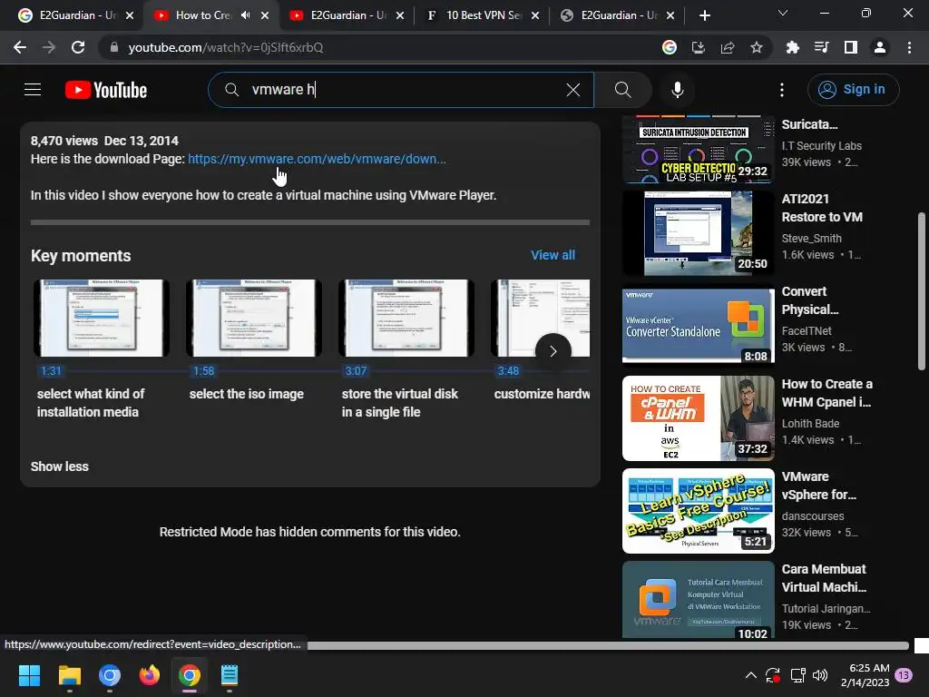Screen dimensions: 929x697
Task: Launch Firefox from taskbar
Action: point(150,675)
